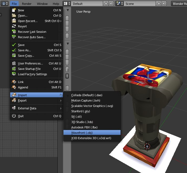Screen dimensions: 187x173
Task: Add a new scene with plus button
Action: click(159, 4)
